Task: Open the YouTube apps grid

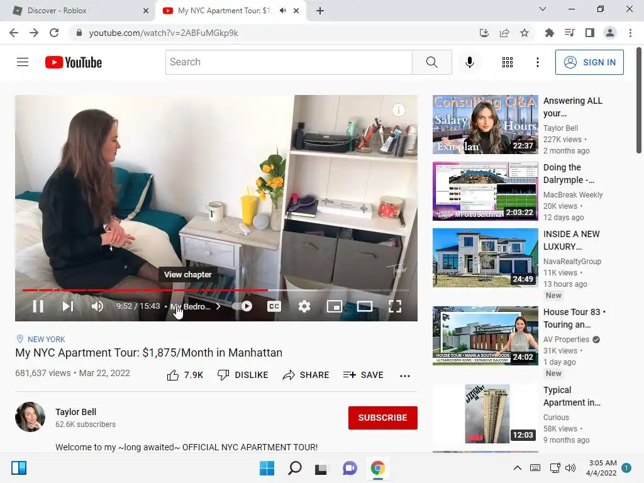Action: pos(508,62)
